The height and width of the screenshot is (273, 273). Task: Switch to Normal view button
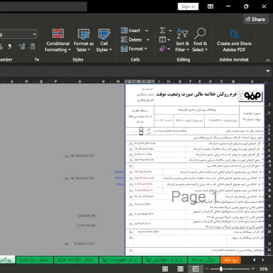[165, 269]
